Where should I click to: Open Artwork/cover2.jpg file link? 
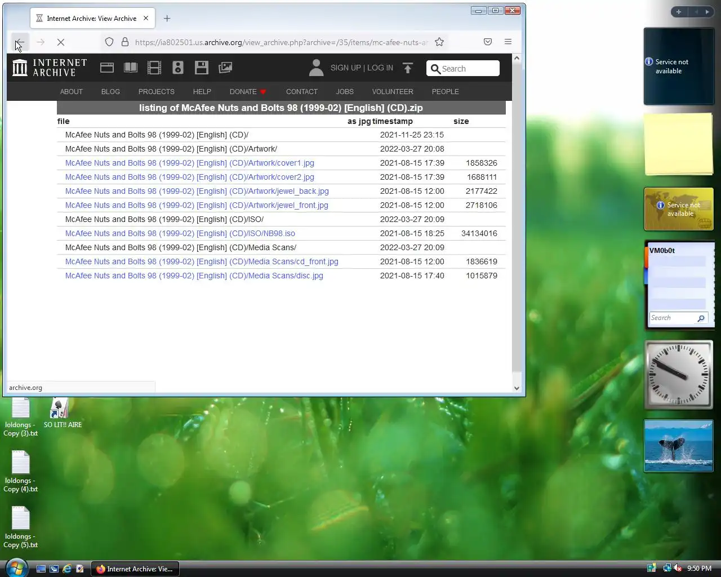190,177
